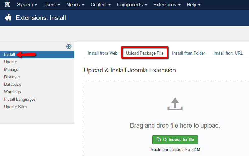Expand the Users dropdown menu

point(52,5)
